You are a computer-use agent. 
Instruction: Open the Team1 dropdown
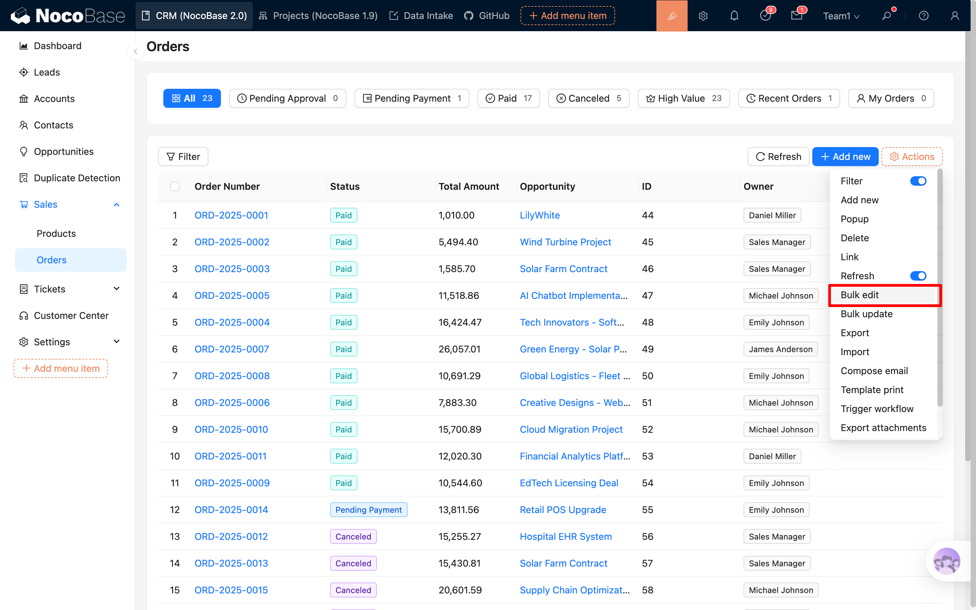pos(841,16)
